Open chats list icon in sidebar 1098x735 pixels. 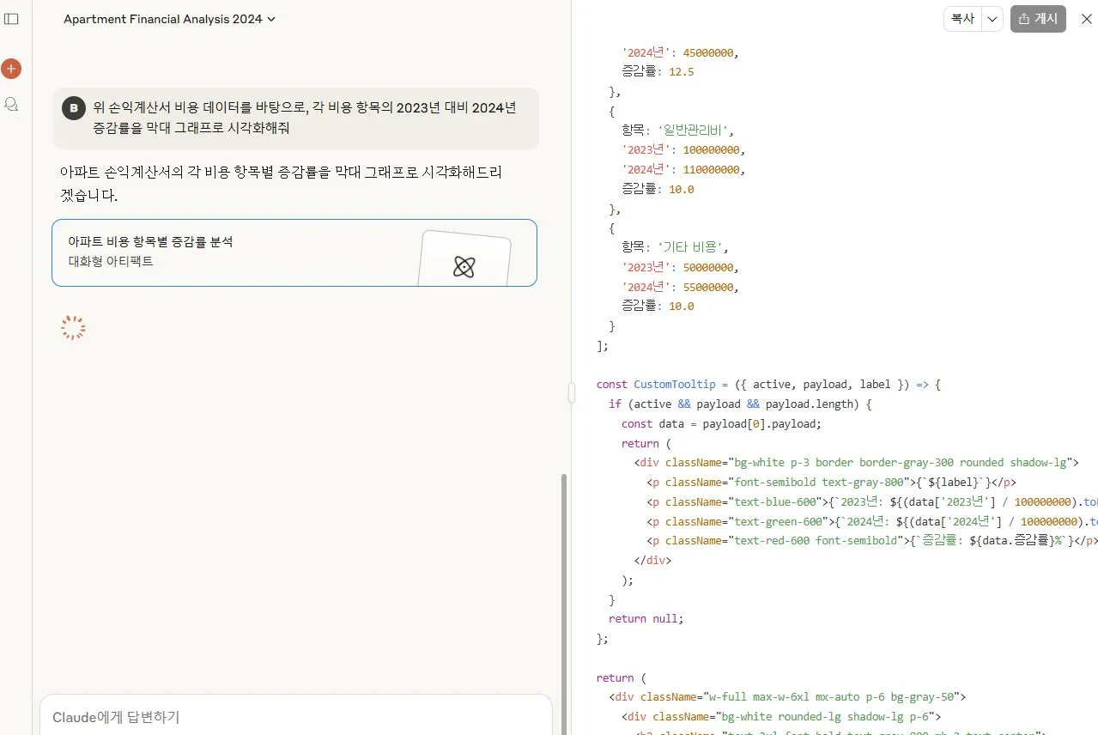[11, 104]
